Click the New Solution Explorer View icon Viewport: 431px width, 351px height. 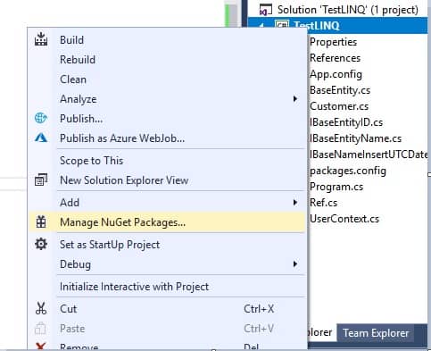[41, 180]
